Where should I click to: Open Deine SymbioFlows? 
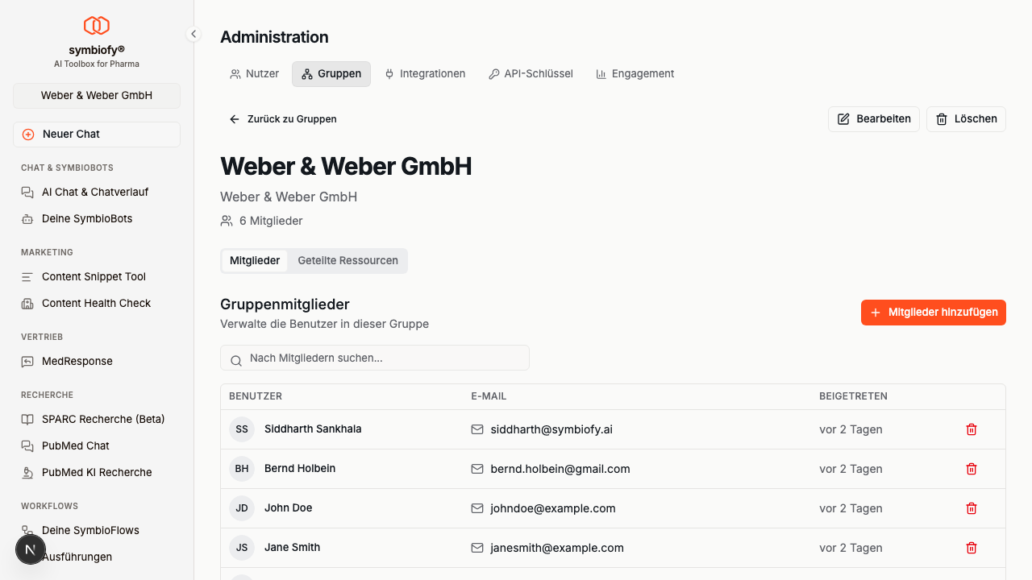91,530
